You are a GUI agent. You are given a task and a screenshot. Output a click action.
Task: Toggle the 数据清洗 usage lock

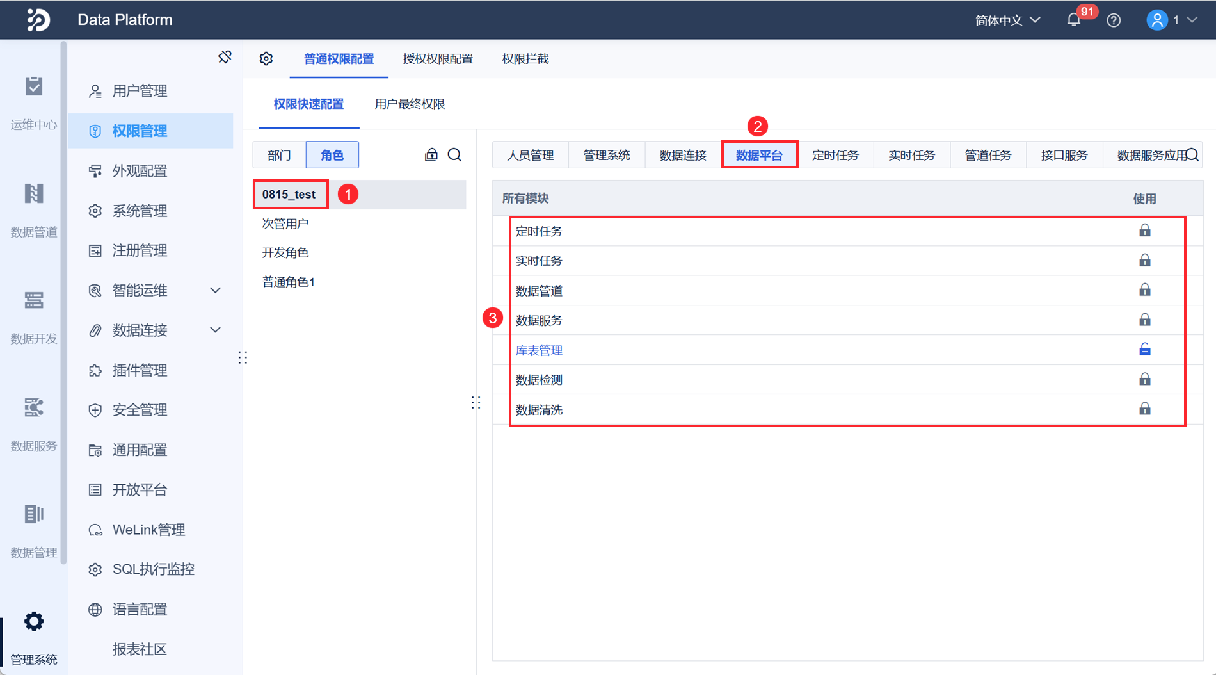[1145, 409]
